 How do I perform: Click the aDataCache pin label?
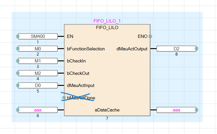[x=107, y=110]
